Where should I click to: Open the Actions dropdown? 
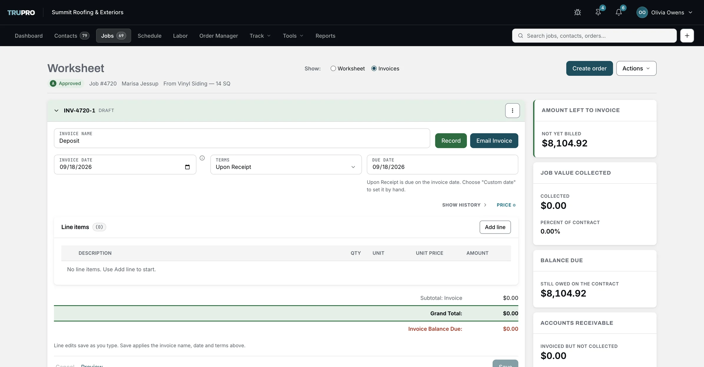636,68
